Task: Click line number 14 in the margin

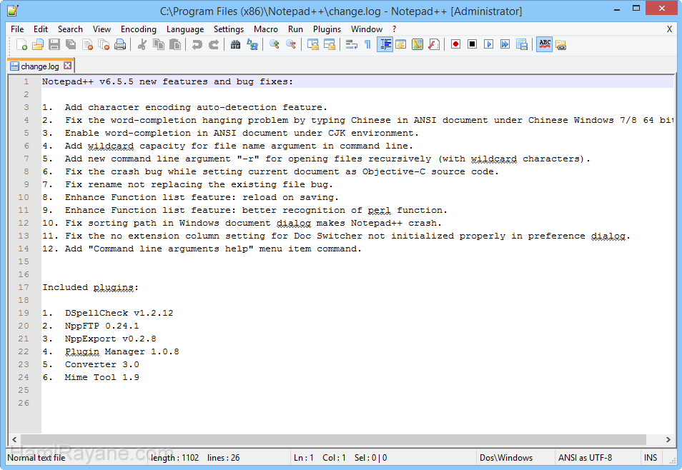Action: coord(23,249)
